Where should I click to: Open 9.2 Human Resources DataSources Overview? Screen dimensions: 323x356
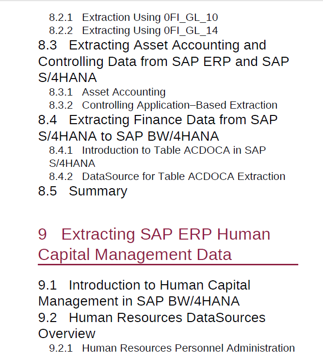[x=152, y=325]
